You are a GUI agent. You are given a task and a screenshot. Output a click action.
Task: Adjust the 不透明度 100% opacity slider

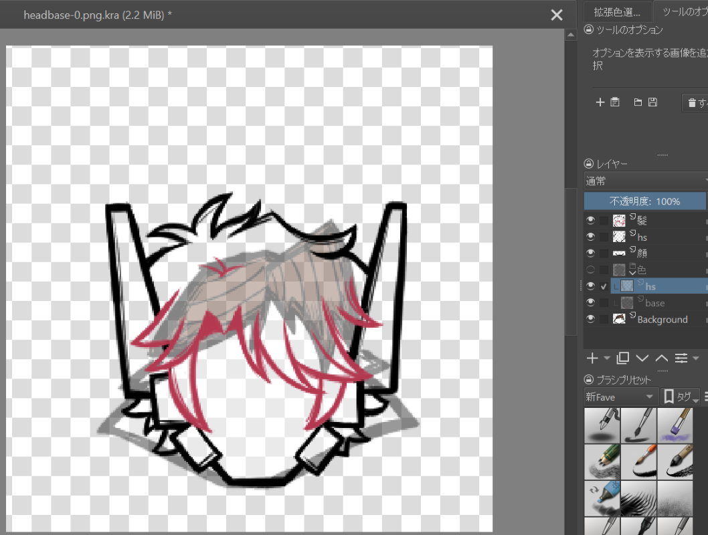tap(645, 201)
